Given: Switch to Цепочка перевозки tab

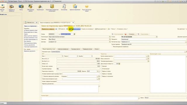Looking at the screenshot, I should tap(63, 49).
